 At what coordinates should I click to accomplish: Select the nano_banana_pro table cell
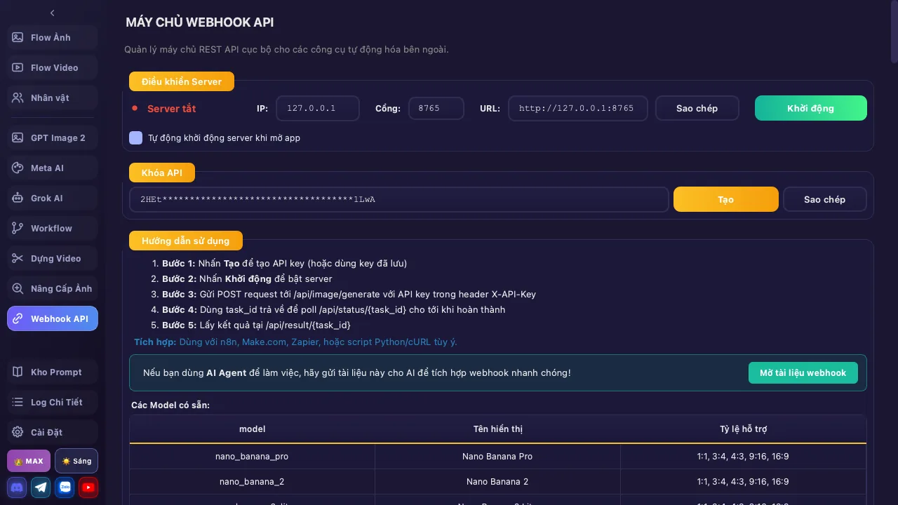[253, 457]
